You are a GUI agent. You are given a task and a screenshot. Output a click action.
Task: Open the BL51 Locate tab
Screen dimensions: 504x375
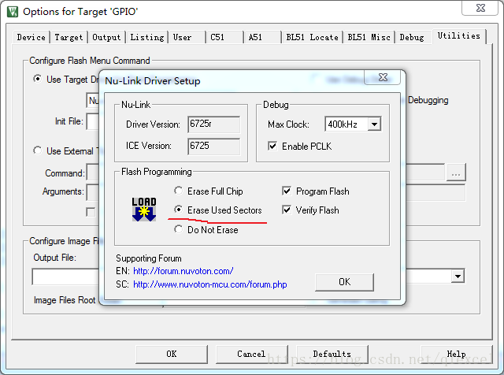click(x=312, y=37)
